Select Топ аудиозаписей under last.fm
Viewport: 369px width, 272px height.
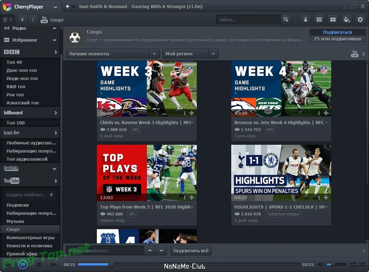27,159
